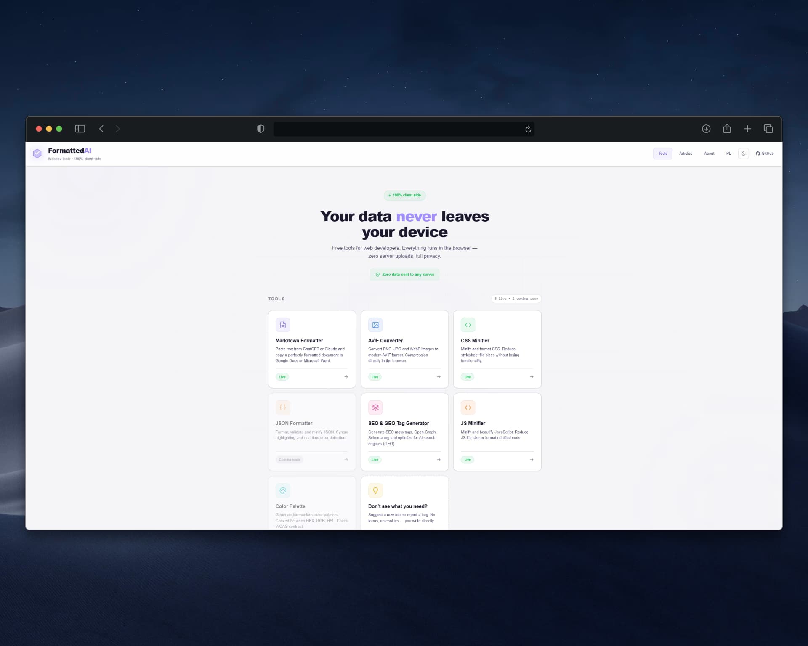Screen dimensions: 808x646
Task: Visit the GitHub repository link
Action: tap(765, 154)
